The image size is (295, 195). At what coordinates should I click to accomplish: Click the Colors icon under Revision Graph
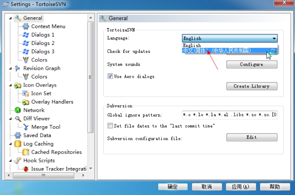coord(26,77)
